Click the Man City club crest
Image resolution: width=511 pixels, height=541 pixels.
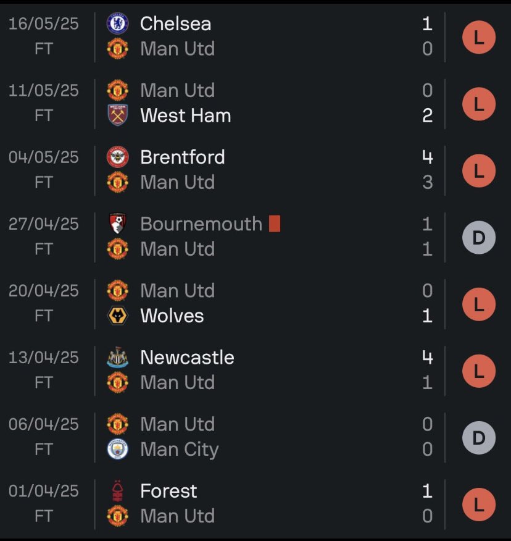[x=118, y=449]
